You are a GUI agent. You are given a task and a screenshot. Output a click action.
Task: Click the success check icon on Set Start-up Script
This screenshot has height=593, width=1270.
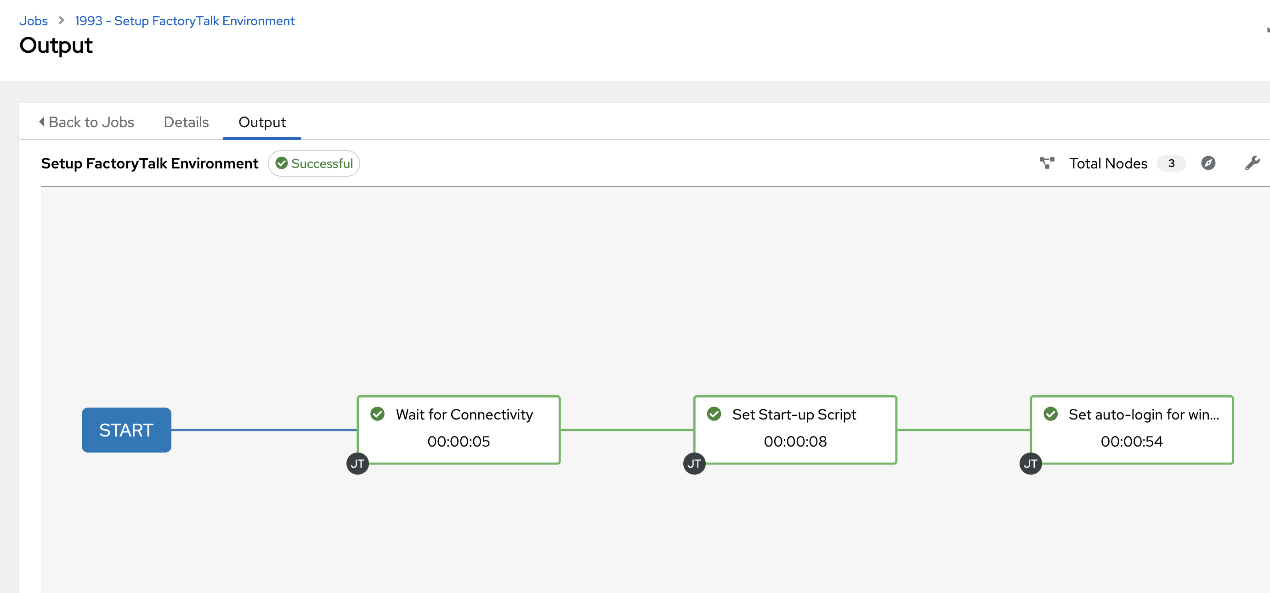click(x=714, y=414)
